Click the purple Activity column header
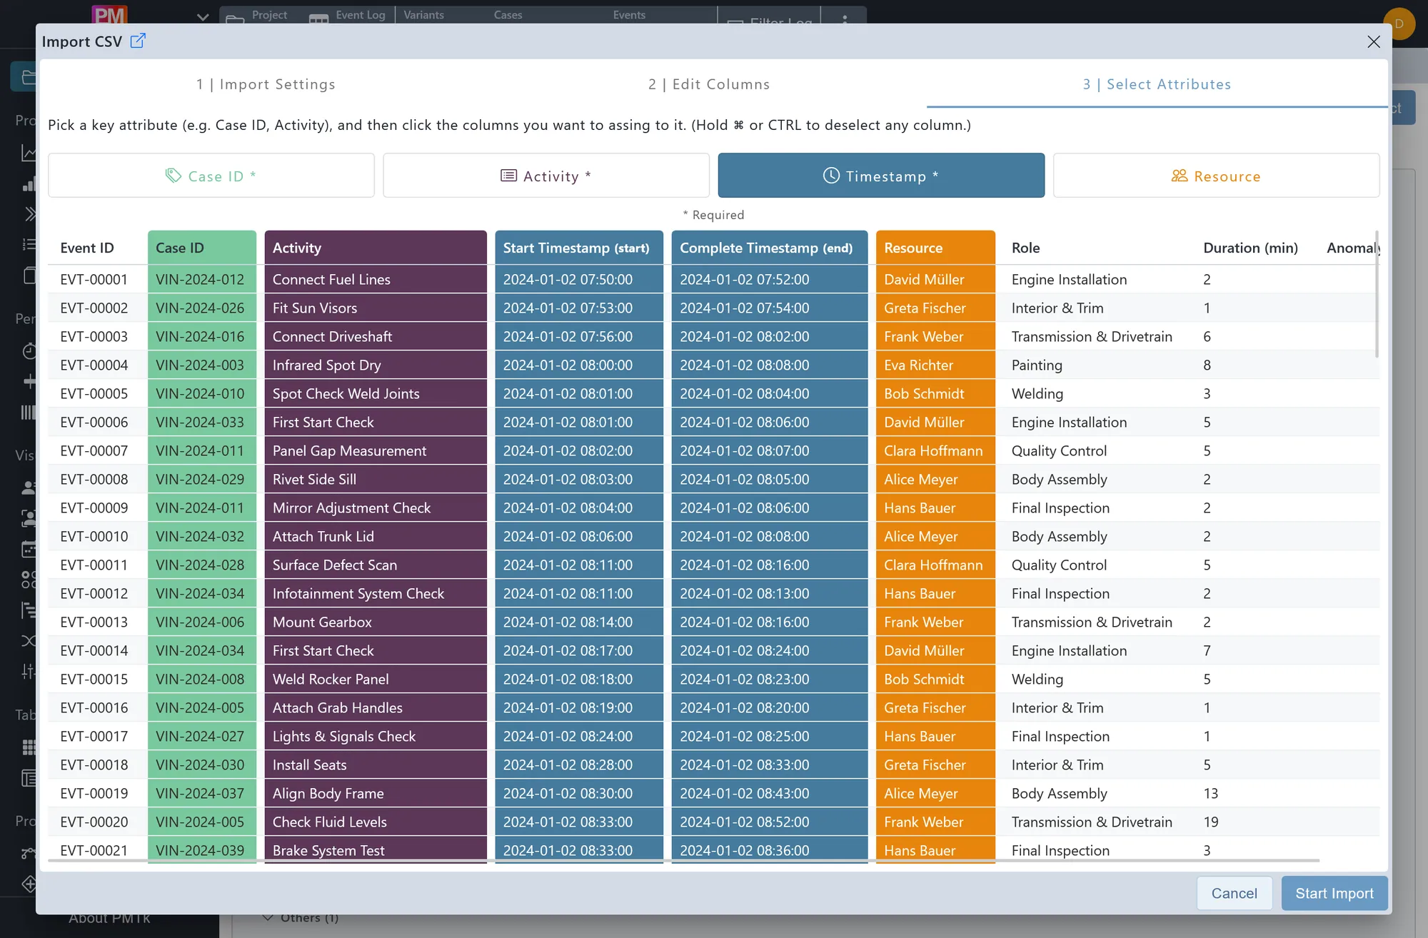 [376, 248]
